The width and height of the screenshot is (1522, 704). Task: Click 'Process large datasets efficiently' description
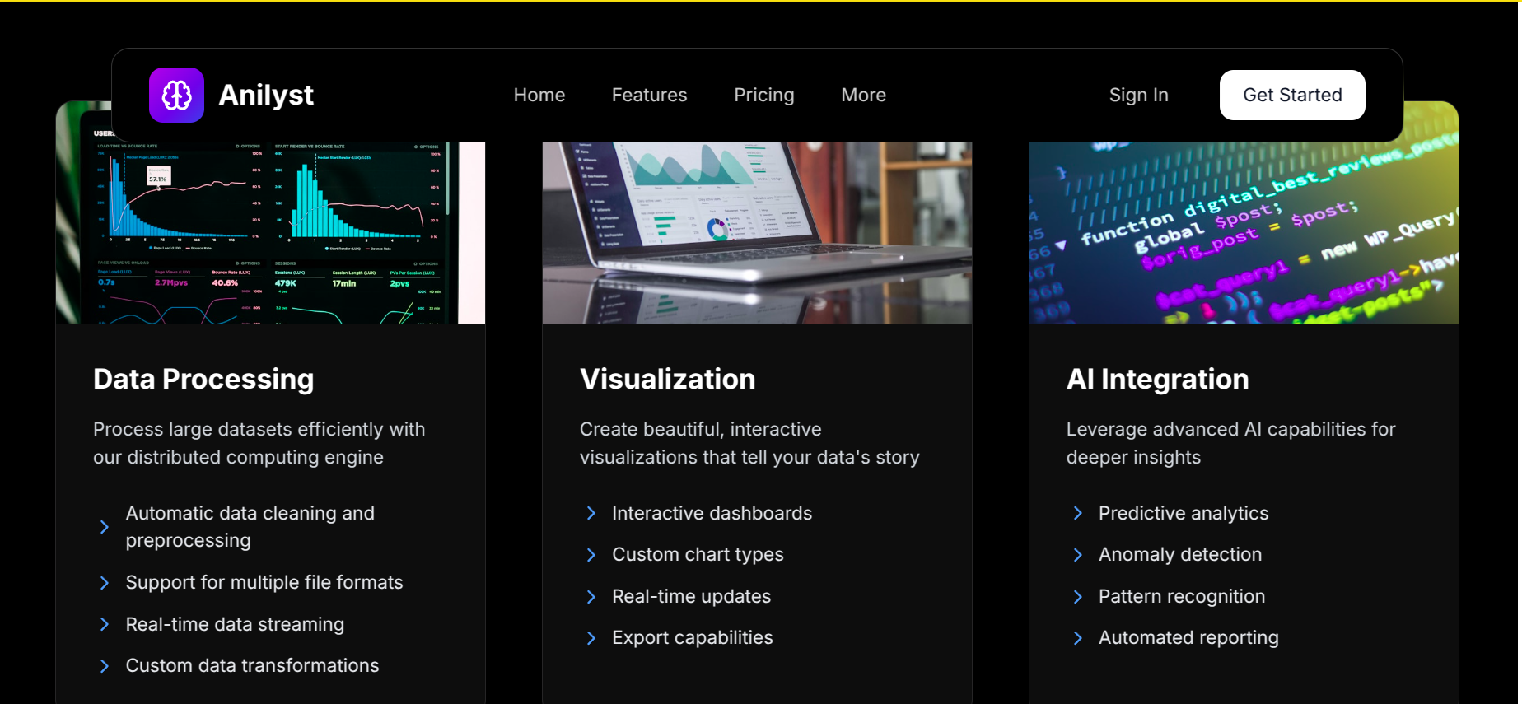[x=259, y=443]
